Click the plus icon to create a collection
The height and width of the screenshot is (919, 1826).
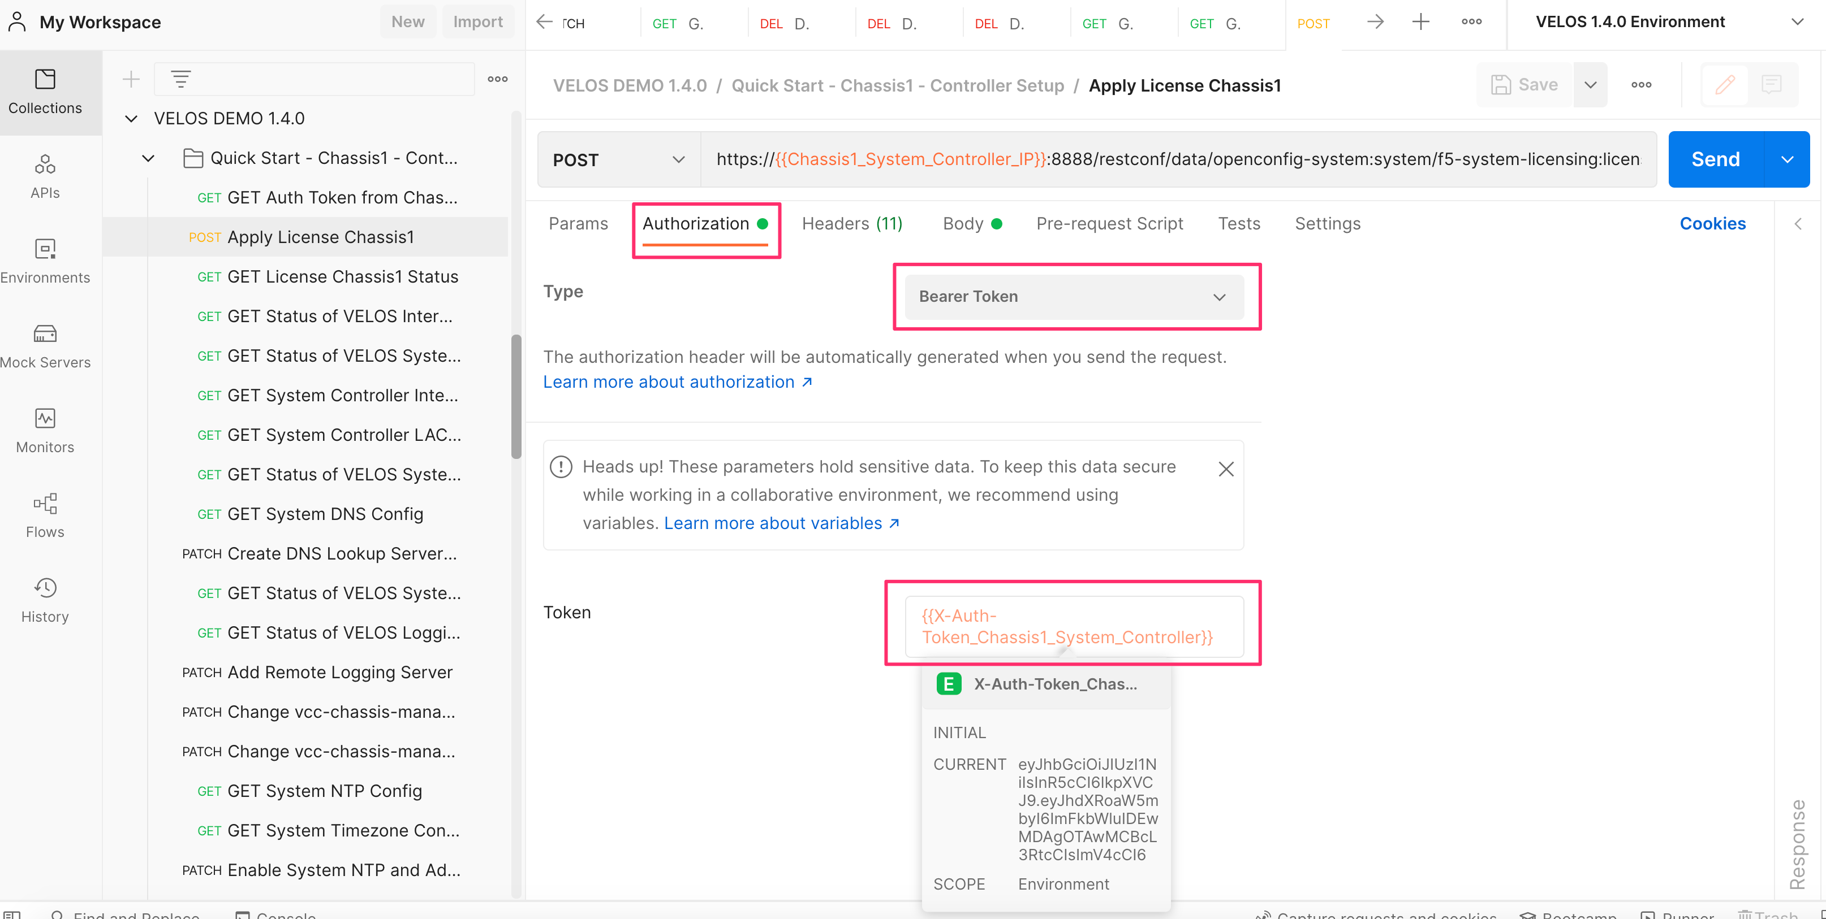[131, 79]
